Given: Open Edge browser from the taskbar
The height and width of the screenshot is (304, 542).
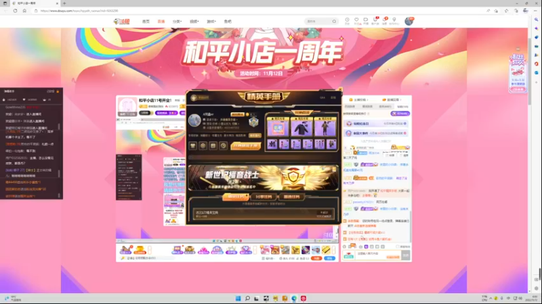Looking at the screenshot, I should [x=294, y=299].
